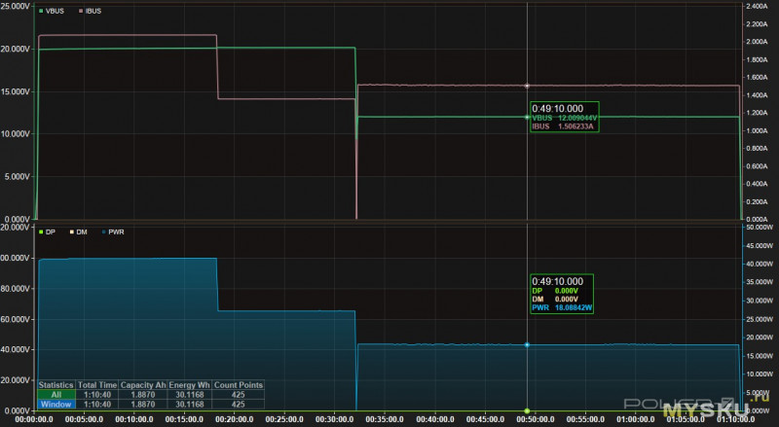Click the blue PWR legend color square
The height and width of the screenshot is (427, 779).
104,231
